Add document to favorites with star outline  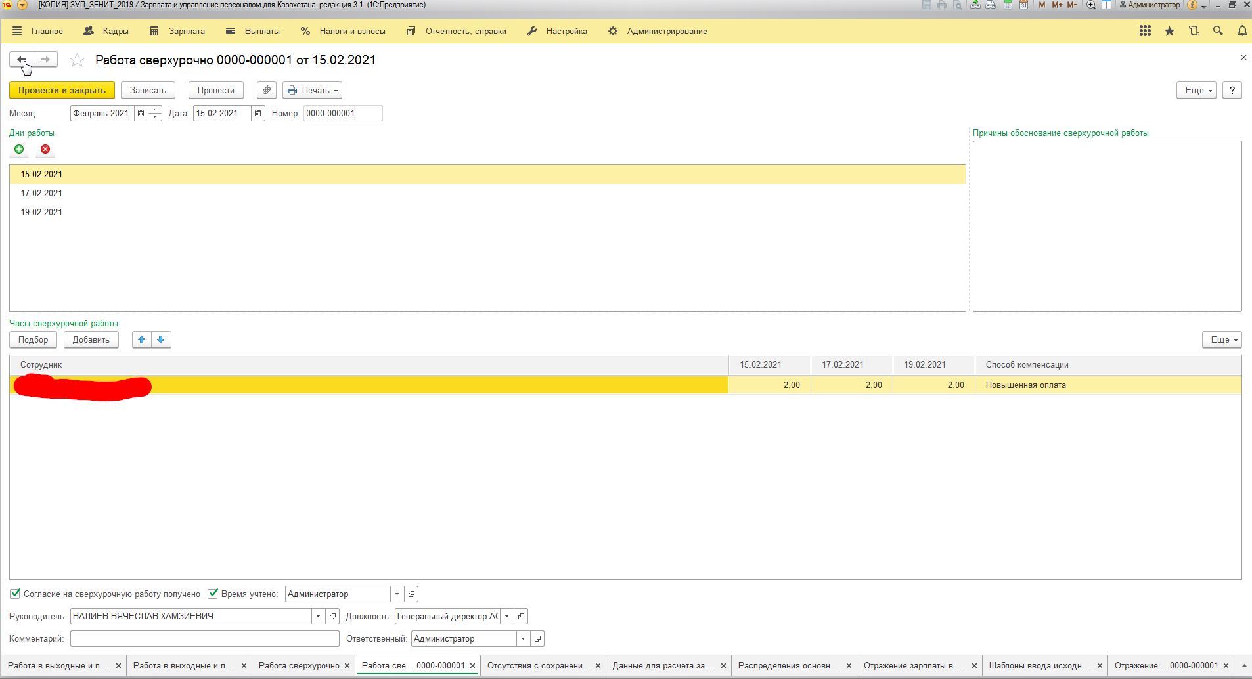[x=77, y=60]
